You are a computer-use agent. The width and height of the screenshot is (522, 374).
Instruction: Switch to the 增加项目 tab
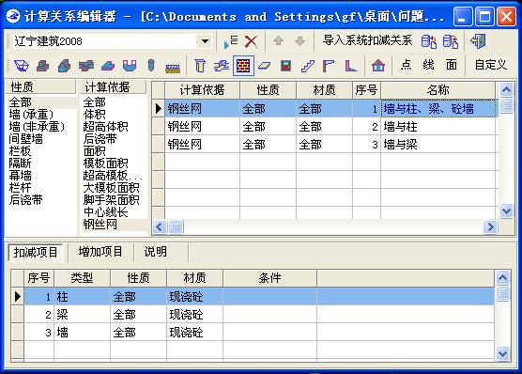(x=100, y=252)
